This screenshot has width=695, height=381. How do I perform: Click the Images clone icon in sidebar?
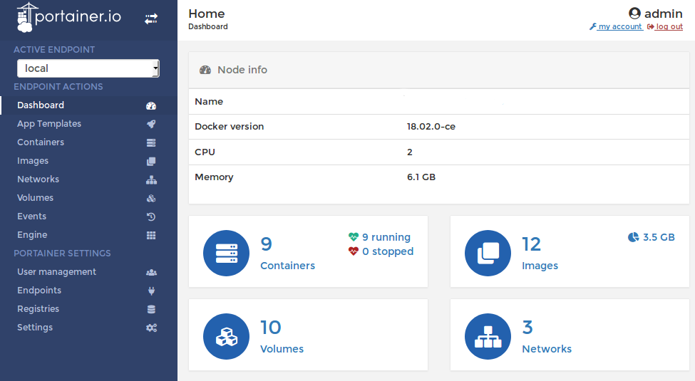tap(151, 161)
